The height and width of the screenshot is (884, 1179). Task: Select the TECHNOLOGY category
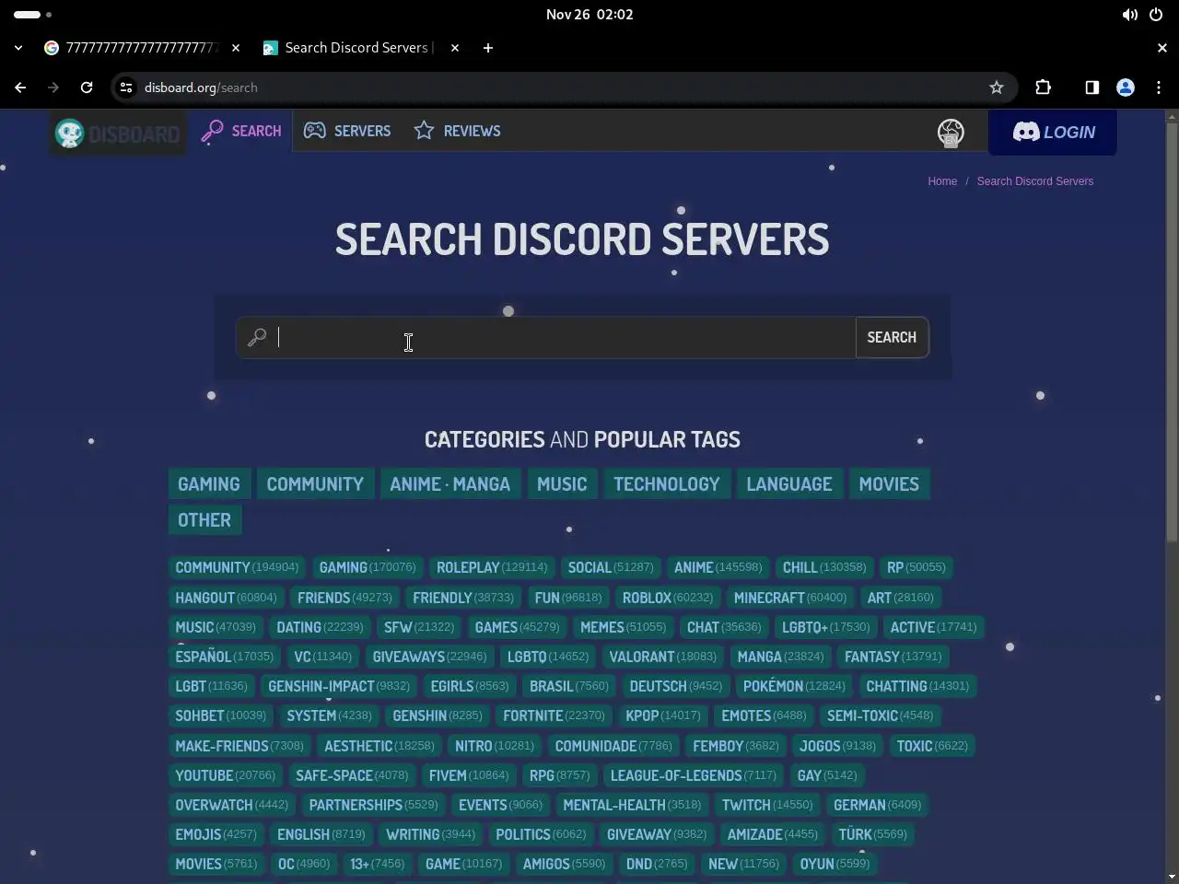point(667,484)
